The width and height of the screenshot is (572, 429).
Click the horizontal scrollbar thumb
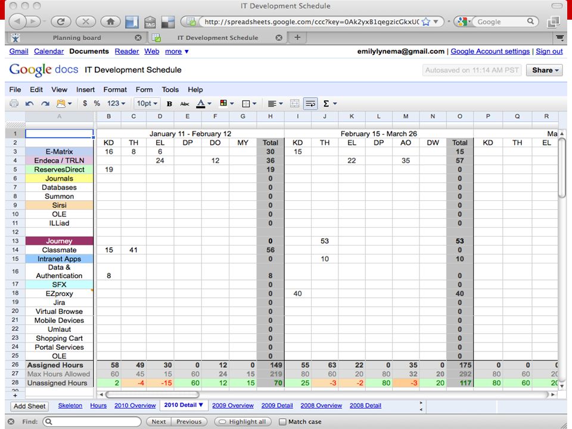(x=153, y=394)
